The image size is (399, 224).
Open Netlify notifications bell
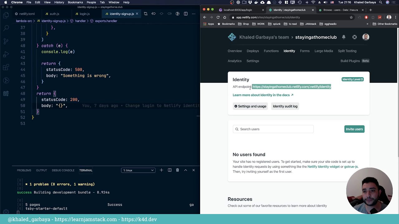click(x=344, y=37)
